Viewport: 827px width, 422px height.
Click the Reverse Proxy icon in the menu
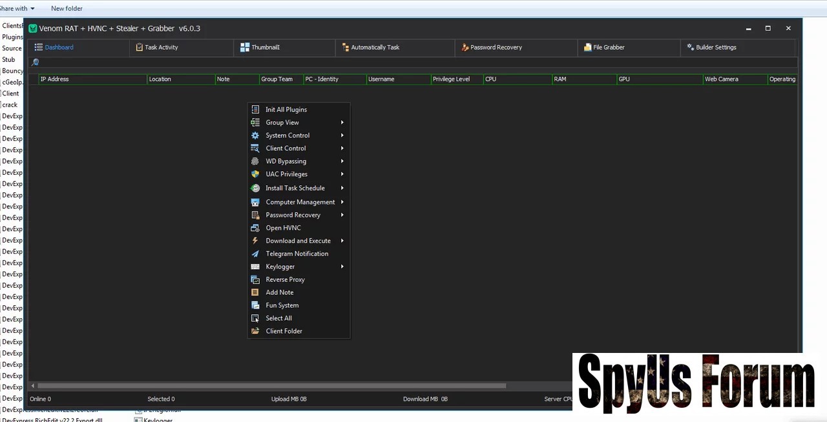click(255, 279)
